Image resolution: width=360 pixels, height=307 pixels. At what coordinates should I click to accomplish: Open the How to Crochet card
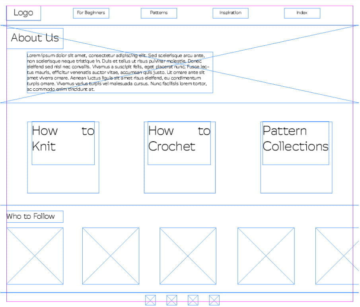point(180,157)
